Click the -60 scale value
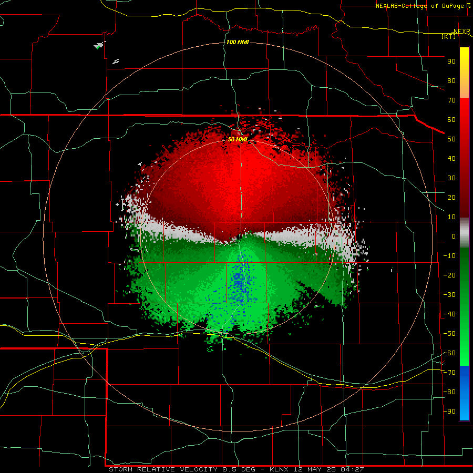The height and width of the screenshot is (473, 473). tap(449, 353)
